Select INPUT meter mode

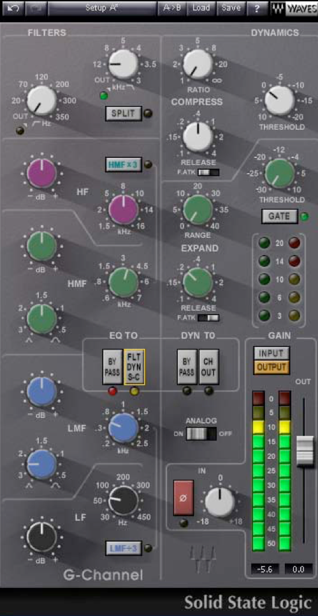(271, 353)
